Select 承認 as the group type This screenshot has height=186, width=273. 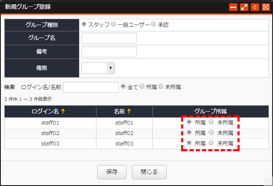(x=154, y=24)
